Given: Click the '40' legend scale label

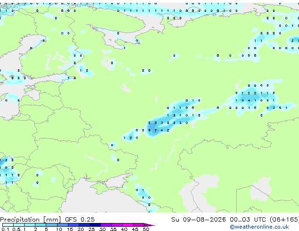Looking at the screenshot, I should (x=124, y=229).
